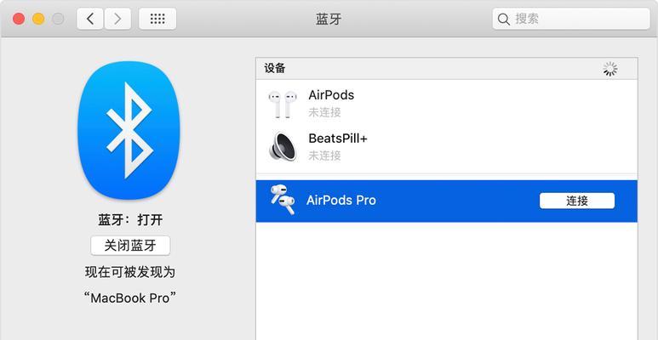This screenshot has width=658, height=340.
Task: Click 未连接 status under BeatsPill+
Action: pos(324,156)
